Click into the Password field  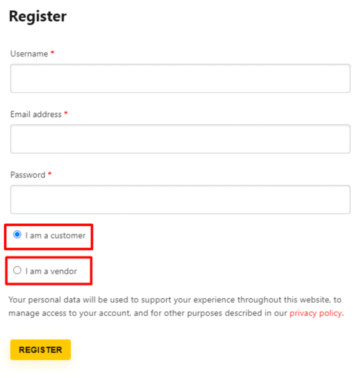click(x=180, y=199)
